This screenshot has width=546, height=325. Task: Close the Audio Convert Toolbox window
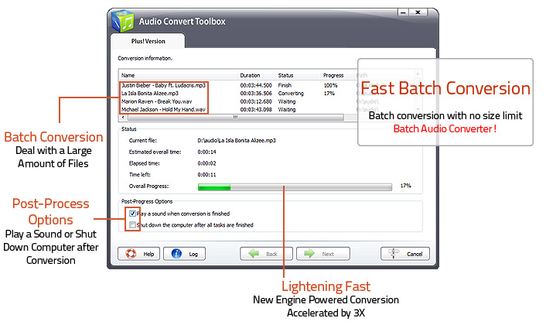418,12
